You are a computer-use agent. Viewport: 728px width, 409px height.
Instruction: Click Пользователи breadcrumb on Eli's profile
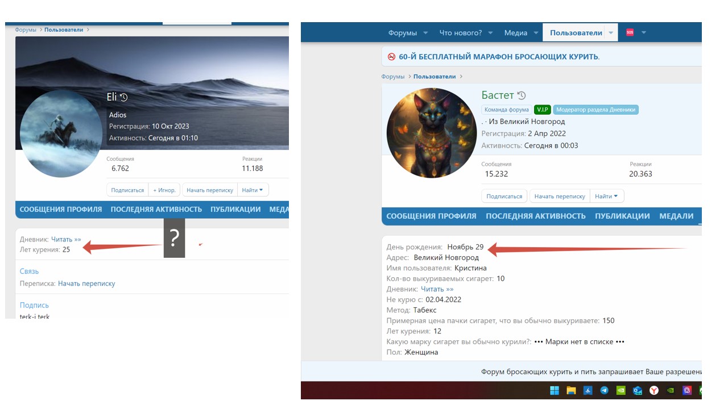pyautogui.click(x=64, y=30)
